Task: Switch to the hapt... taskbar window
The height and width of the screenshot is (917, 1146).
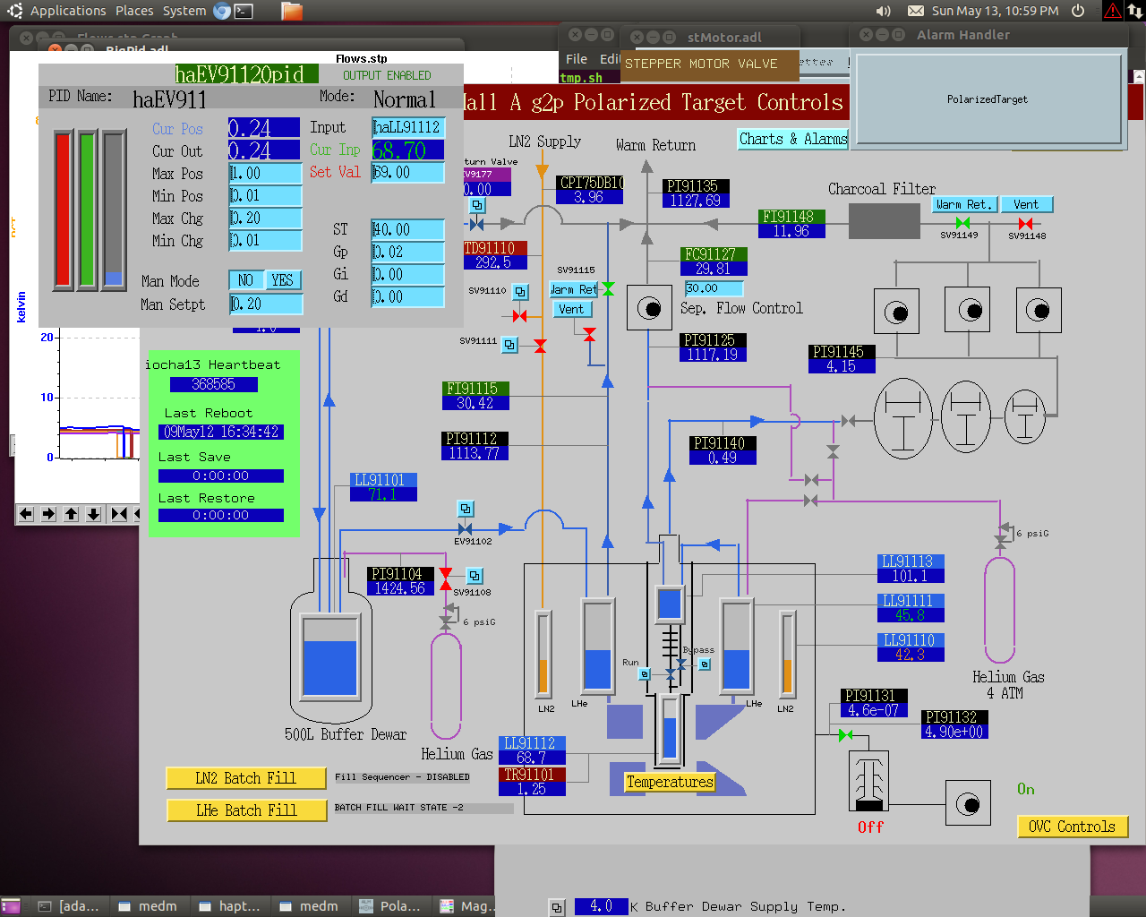Action: point(229,906)
